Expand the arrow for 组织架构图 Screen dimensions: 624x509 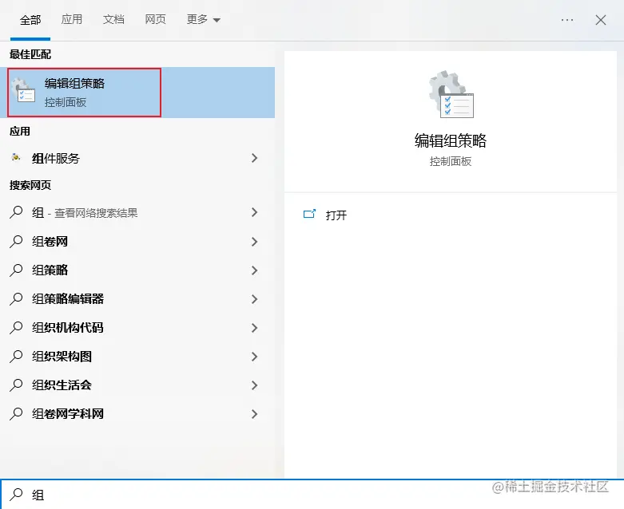point(254,357)
